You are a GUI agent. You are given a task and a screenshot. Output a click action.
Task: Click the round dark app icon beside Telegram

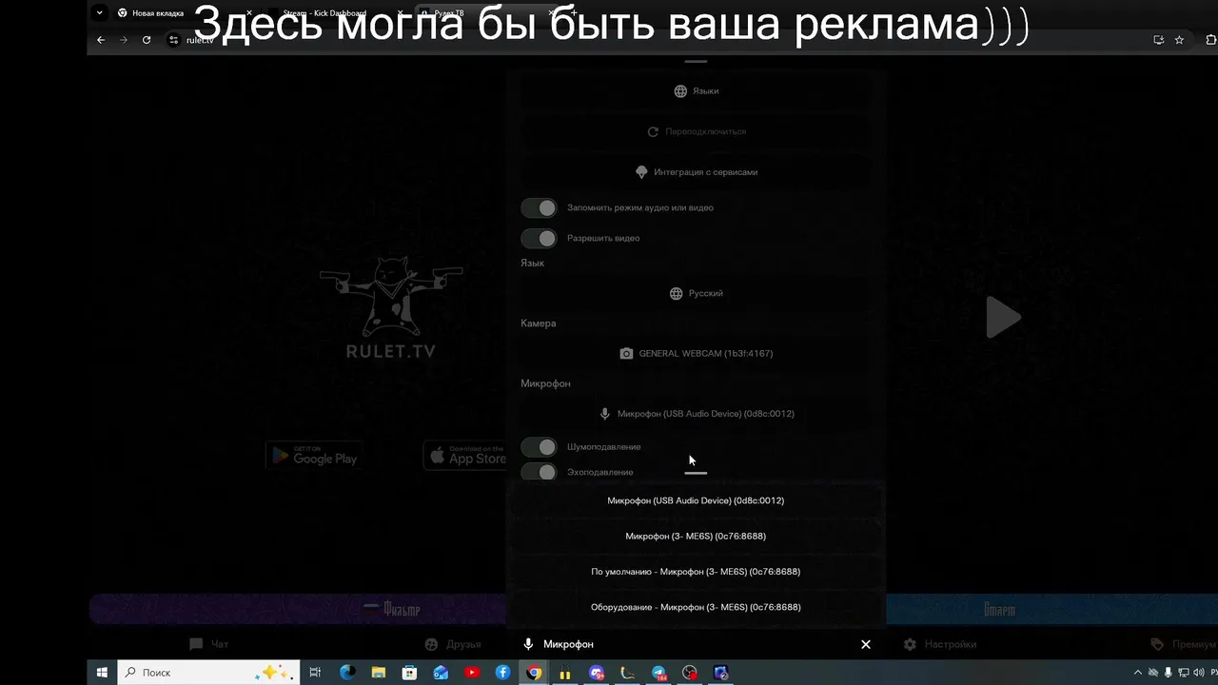point(690,673)
